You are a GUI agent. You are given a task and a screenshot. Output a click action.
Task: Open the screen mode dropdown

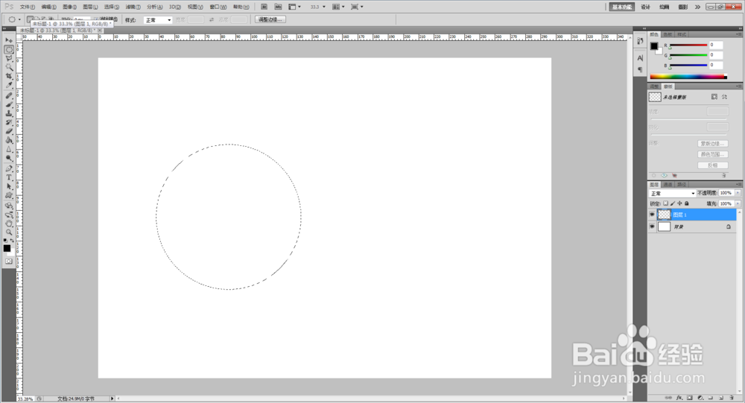click(x=357, y=7)
